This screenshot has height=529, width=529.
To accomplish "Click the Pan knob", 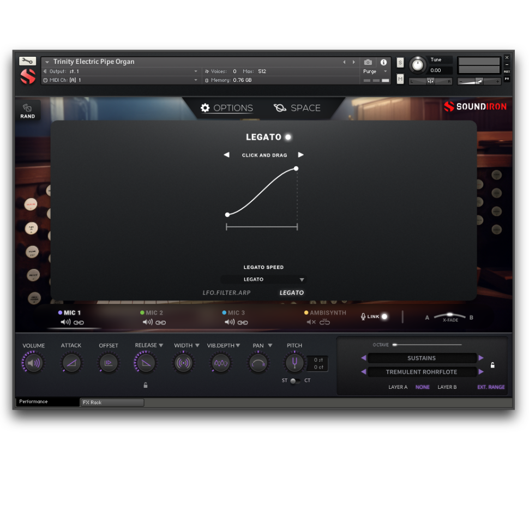I will (x=258, y=363).
